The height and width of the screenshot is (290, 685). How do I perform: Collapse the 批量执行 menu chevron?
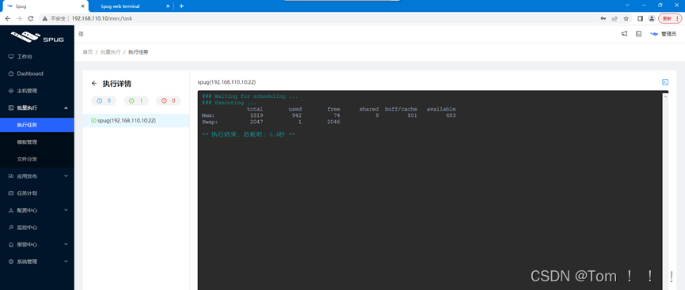66,107
